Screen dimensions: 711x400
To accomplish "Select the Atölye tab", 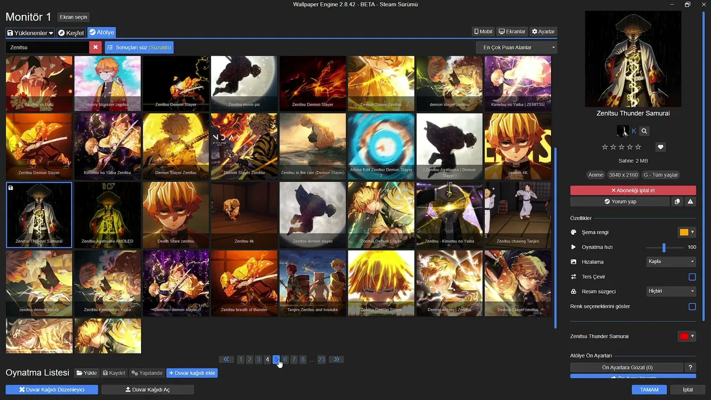I will pos(101,33).
